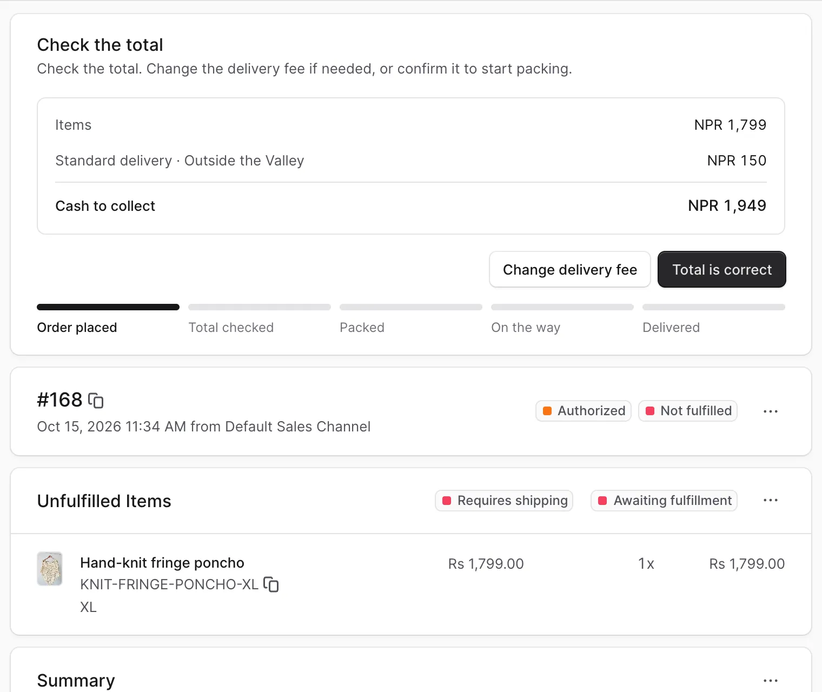Viewport: 822px width, 692px height.
Task: Click the On the way step label
Action: (526, 328)
